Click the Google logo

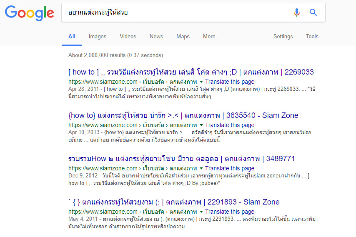(30, 13)
